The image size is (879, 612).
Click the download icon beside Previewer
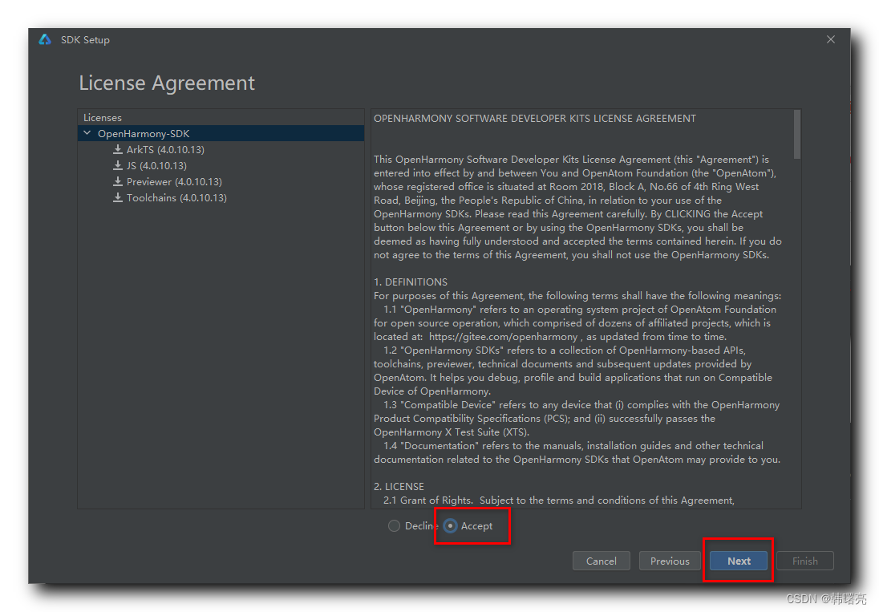pyautogui.click(x=118, y=181)
